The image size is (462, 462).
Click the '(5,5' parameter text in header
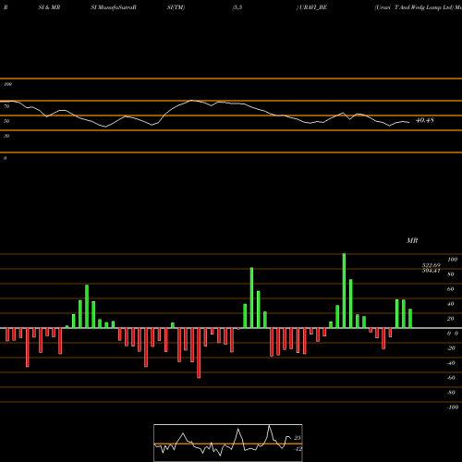tap(237, 7)
